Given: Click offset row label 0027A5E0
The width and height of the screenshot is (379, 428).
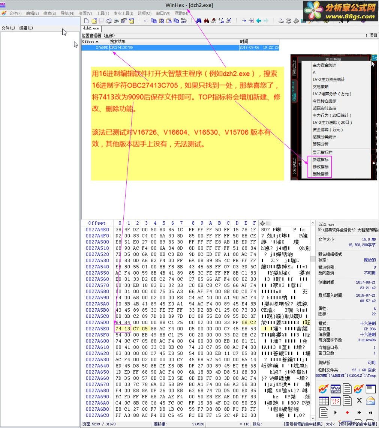Looking at the screenshot, I should pyautogui.click(x=97, y=329).
